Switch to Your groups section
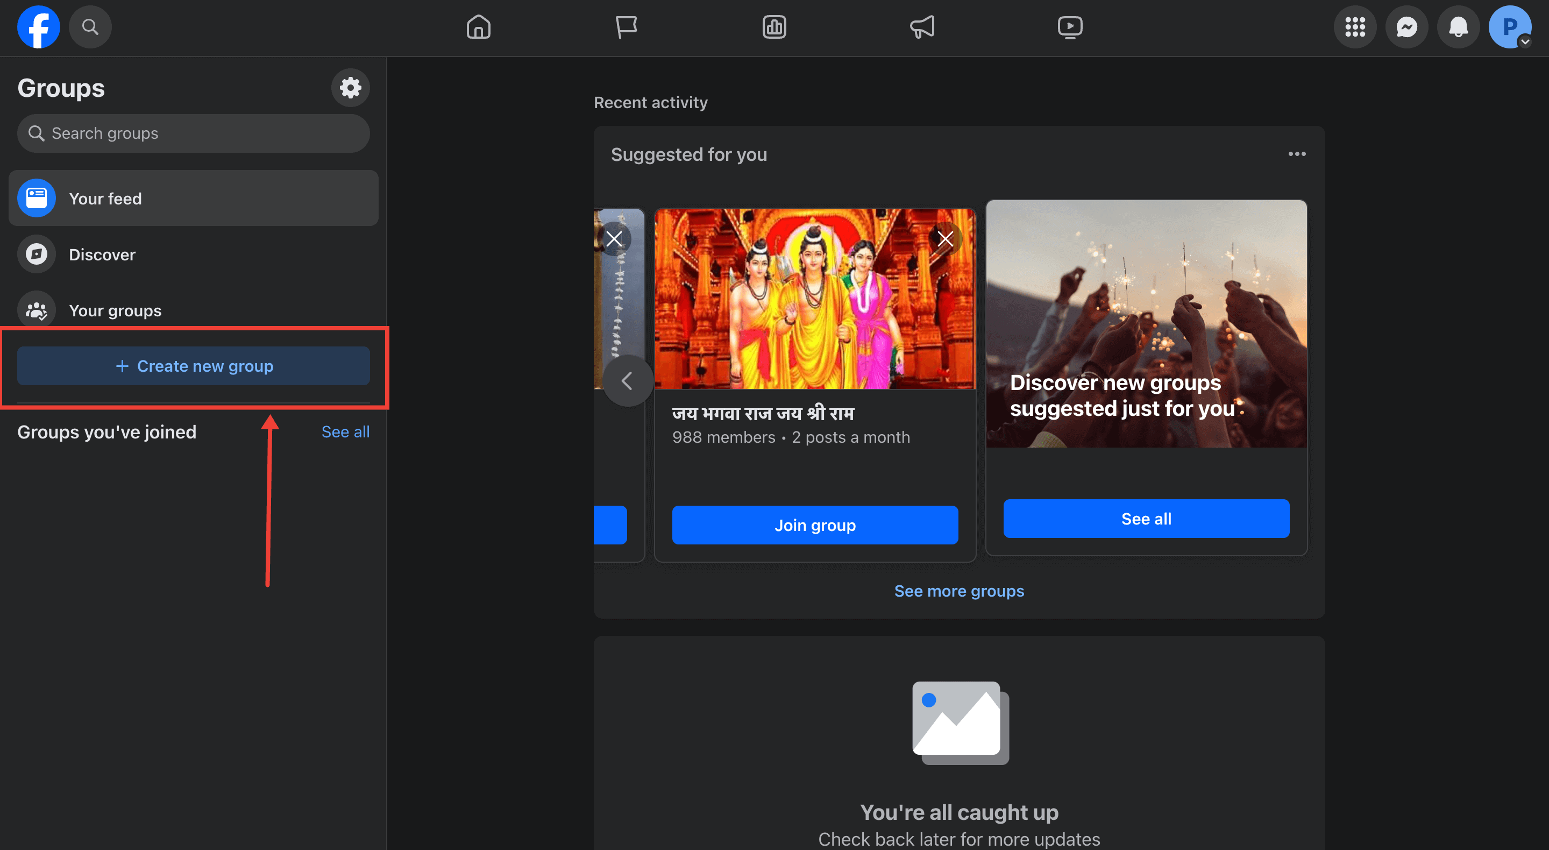This screenshot has width=1549, height=850. (x=116, y=310)
